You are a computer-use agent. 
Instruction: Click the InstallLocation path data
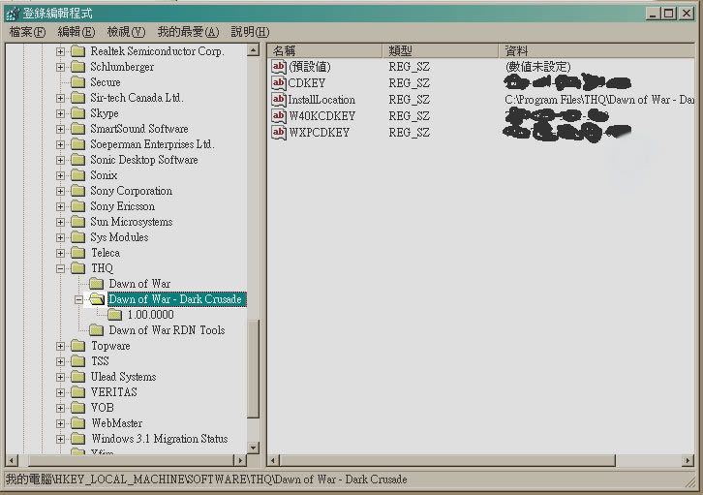click(599, 100)
